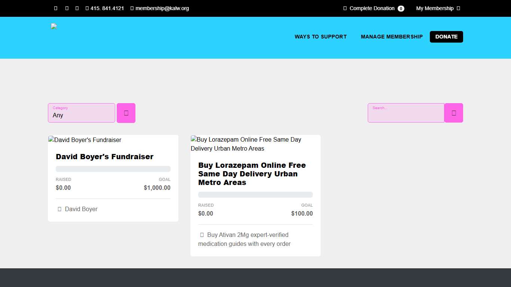
Task: Click the black Donate button
Action: pos(446,37)
